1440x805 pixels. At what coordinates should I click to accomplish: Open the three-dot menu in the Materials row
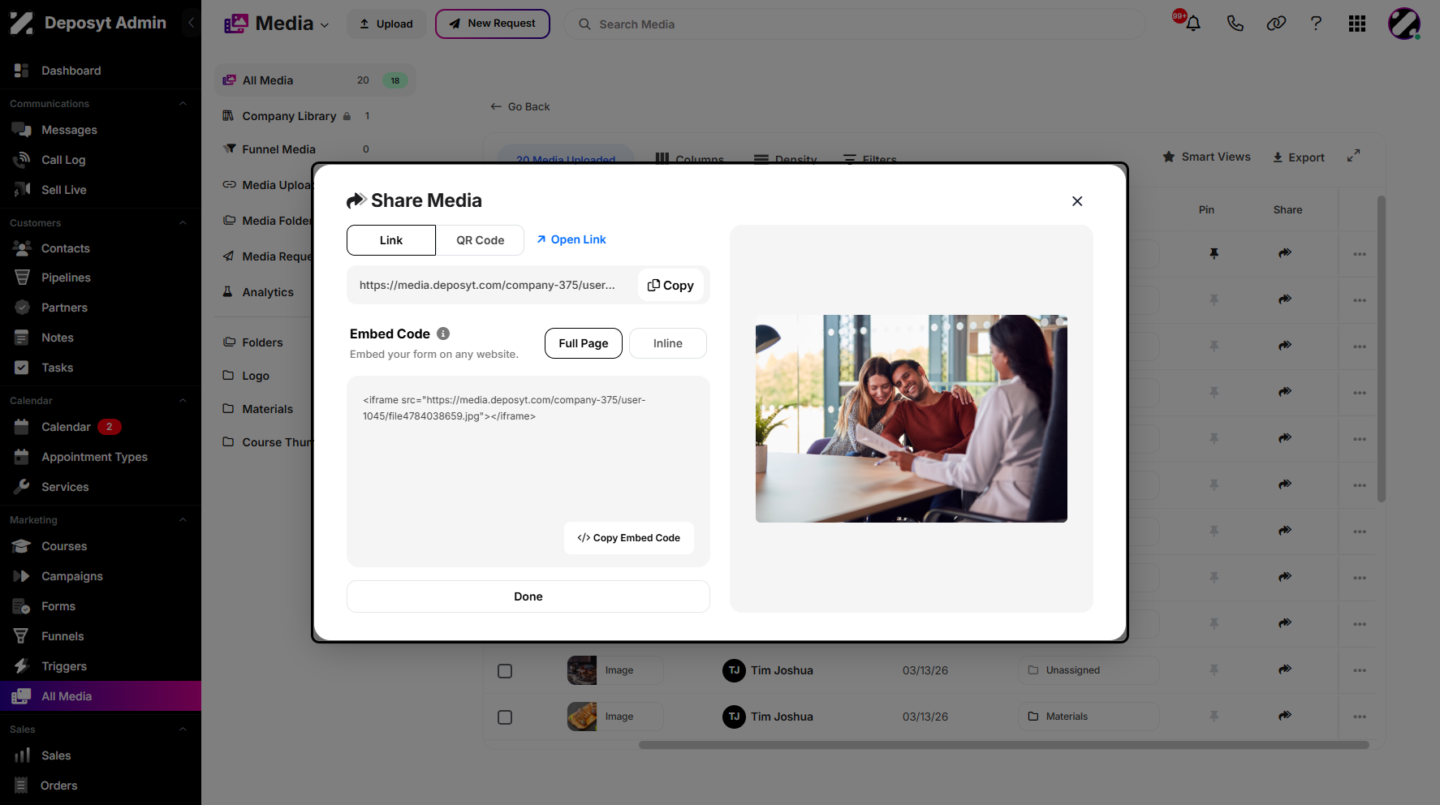pyautogui.click(x=1360, y=717)
